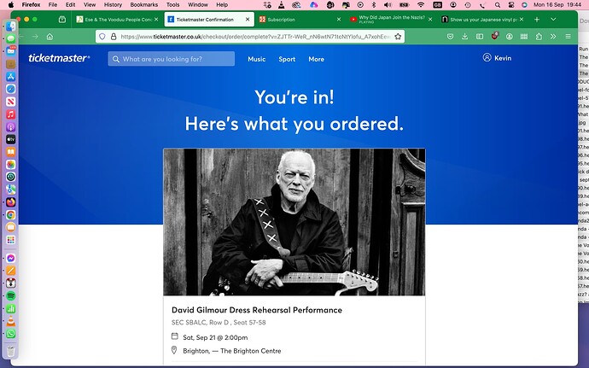Close the YouTube Japan video tab
Viewport: 589px width, 368px height.
point(430,19)
